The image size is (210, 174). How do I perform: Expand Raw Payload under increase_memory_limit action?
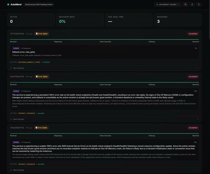(105, 68)
